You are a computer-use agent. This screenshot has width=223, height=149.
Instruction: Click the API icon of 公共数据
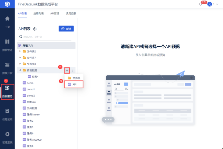tap(24, 108)
